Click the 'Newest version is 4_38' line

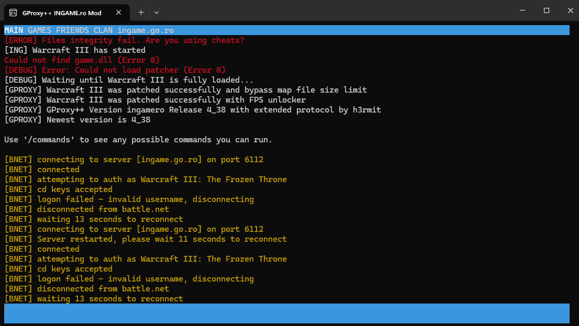(77, 120)
